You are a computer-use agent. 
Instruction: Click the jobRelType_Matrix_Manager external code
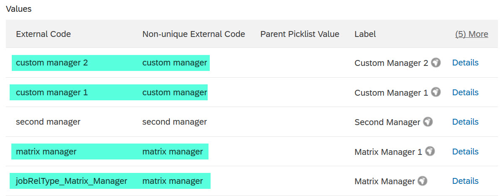pos(72,181)
